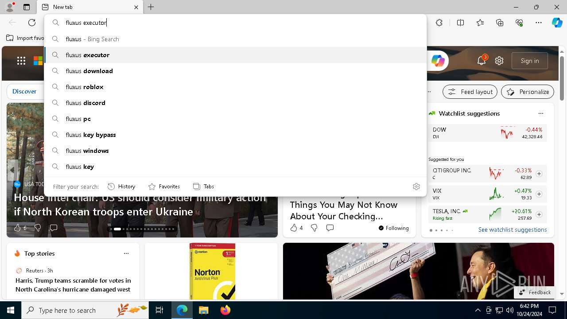Image resolution: width=567 pixels, height=319 pixels.
Task: Select suggestion fluxus roblox
Action: pos(235,87)
